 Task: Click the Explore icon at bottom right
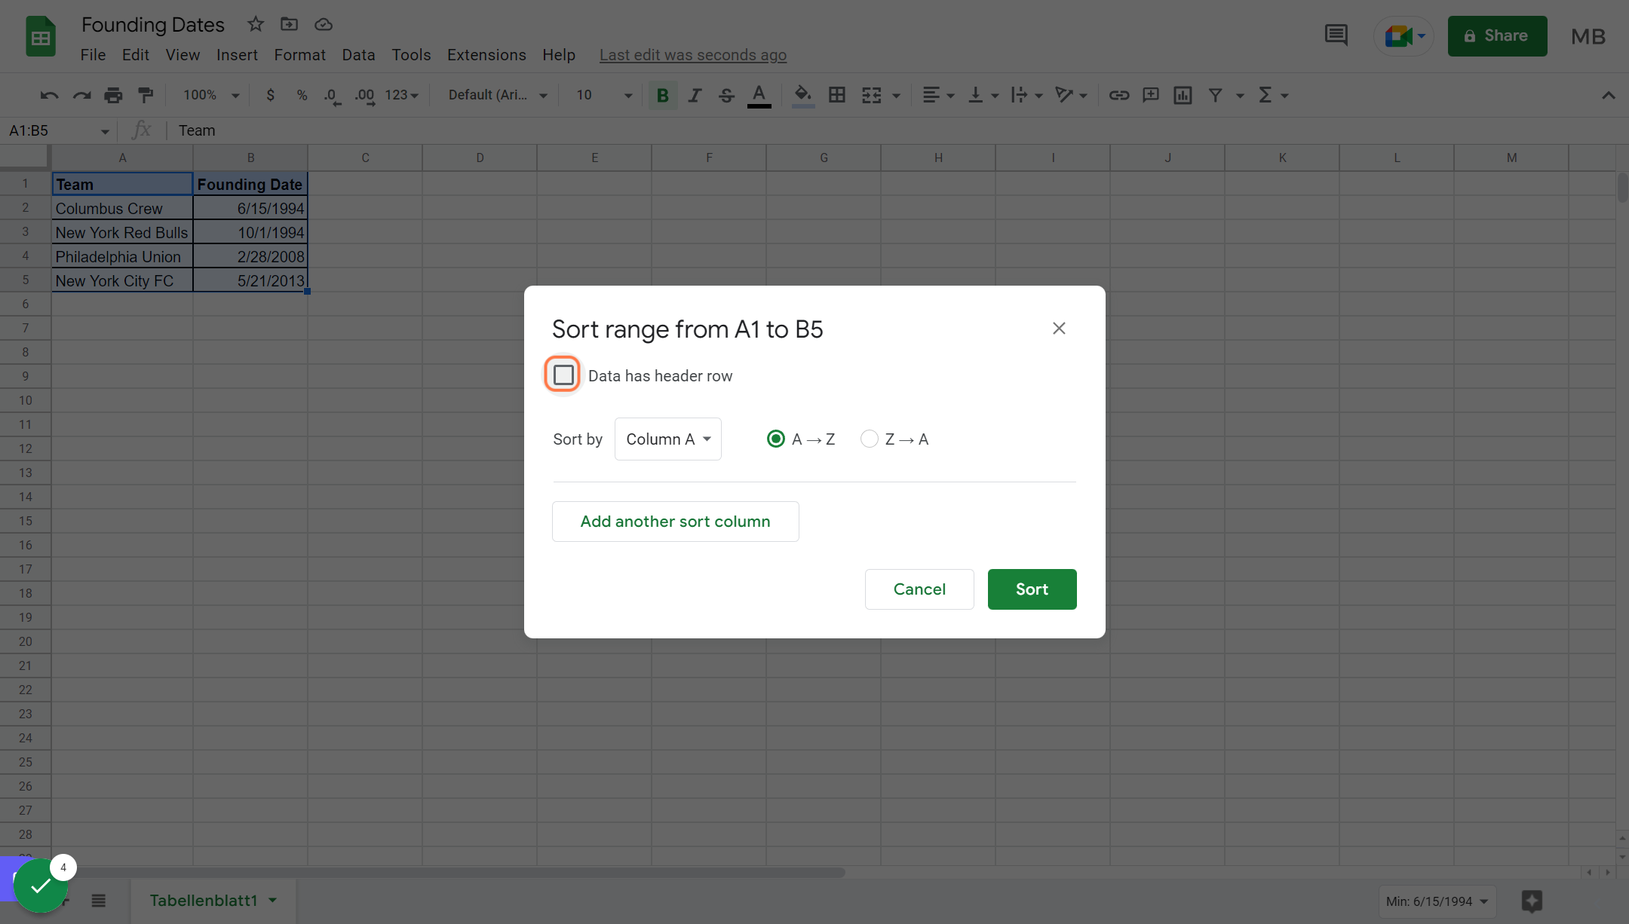(1532, 901)
